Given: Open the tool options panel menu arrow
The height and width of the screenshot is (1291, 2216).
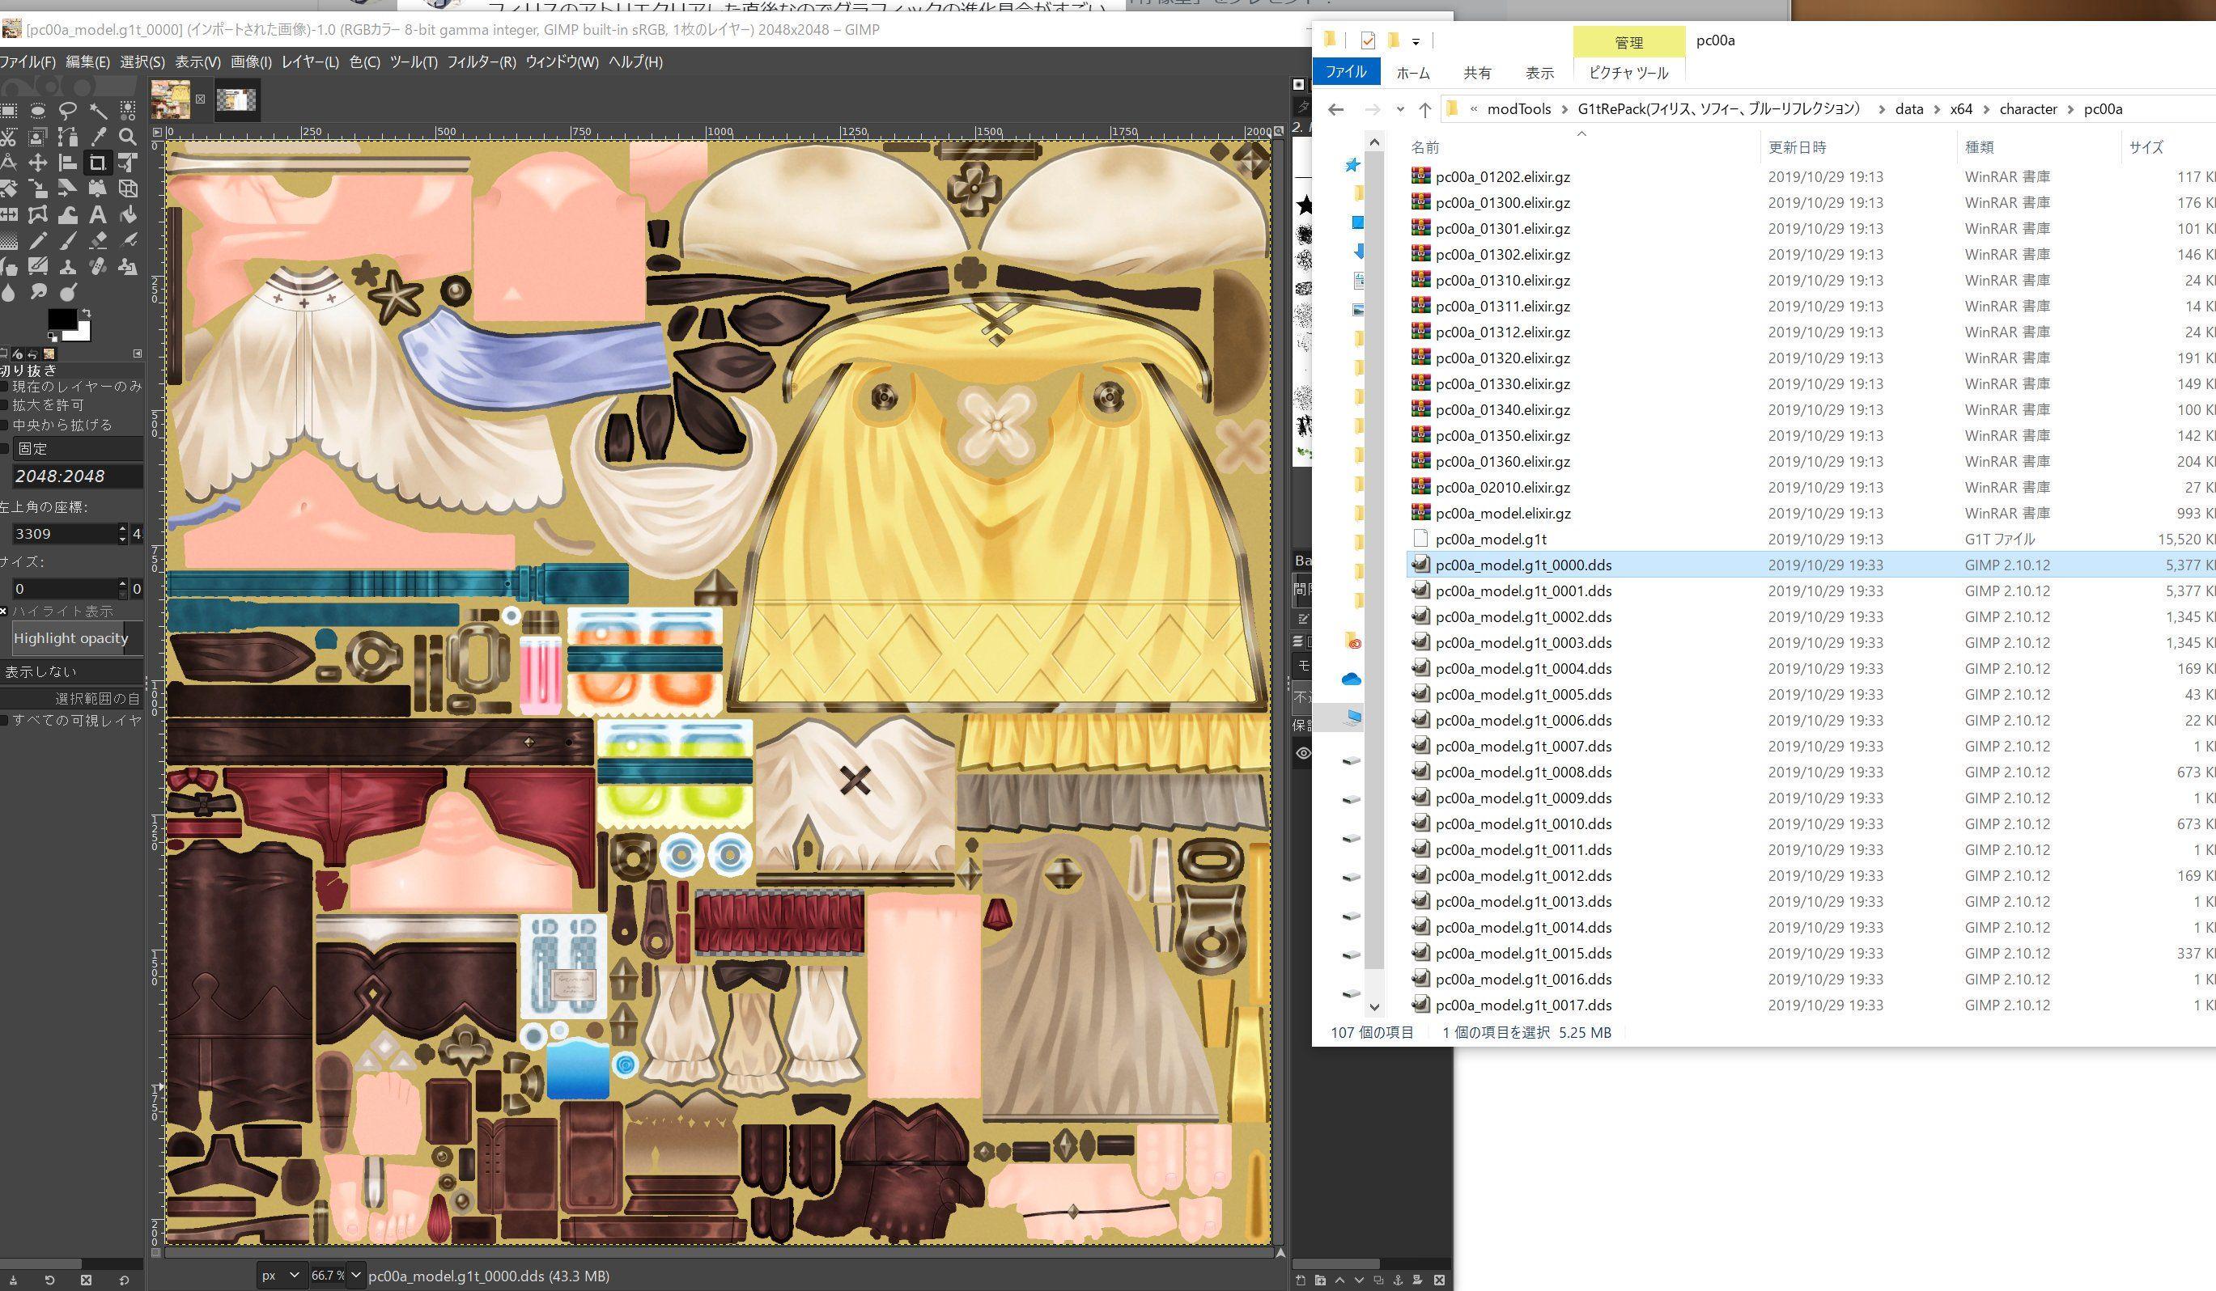Looking at the screenshot, I should (137, 353).
